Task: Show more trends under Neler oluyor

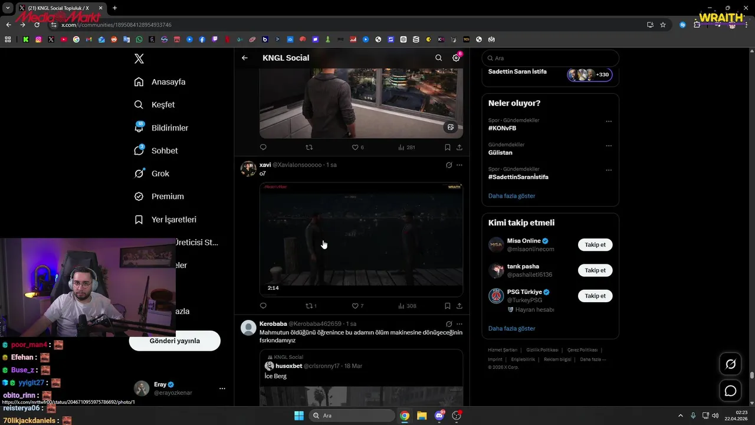Action: point(511,196)
